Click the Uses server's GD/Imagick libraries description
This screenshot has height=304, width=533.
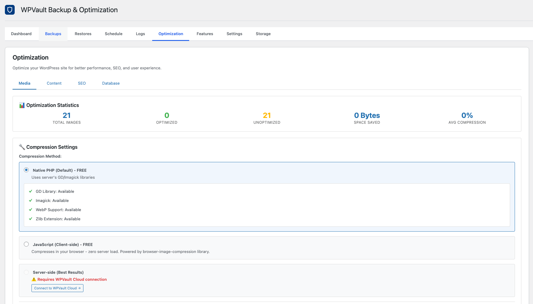pyautogui.click(x=63, y=178)
